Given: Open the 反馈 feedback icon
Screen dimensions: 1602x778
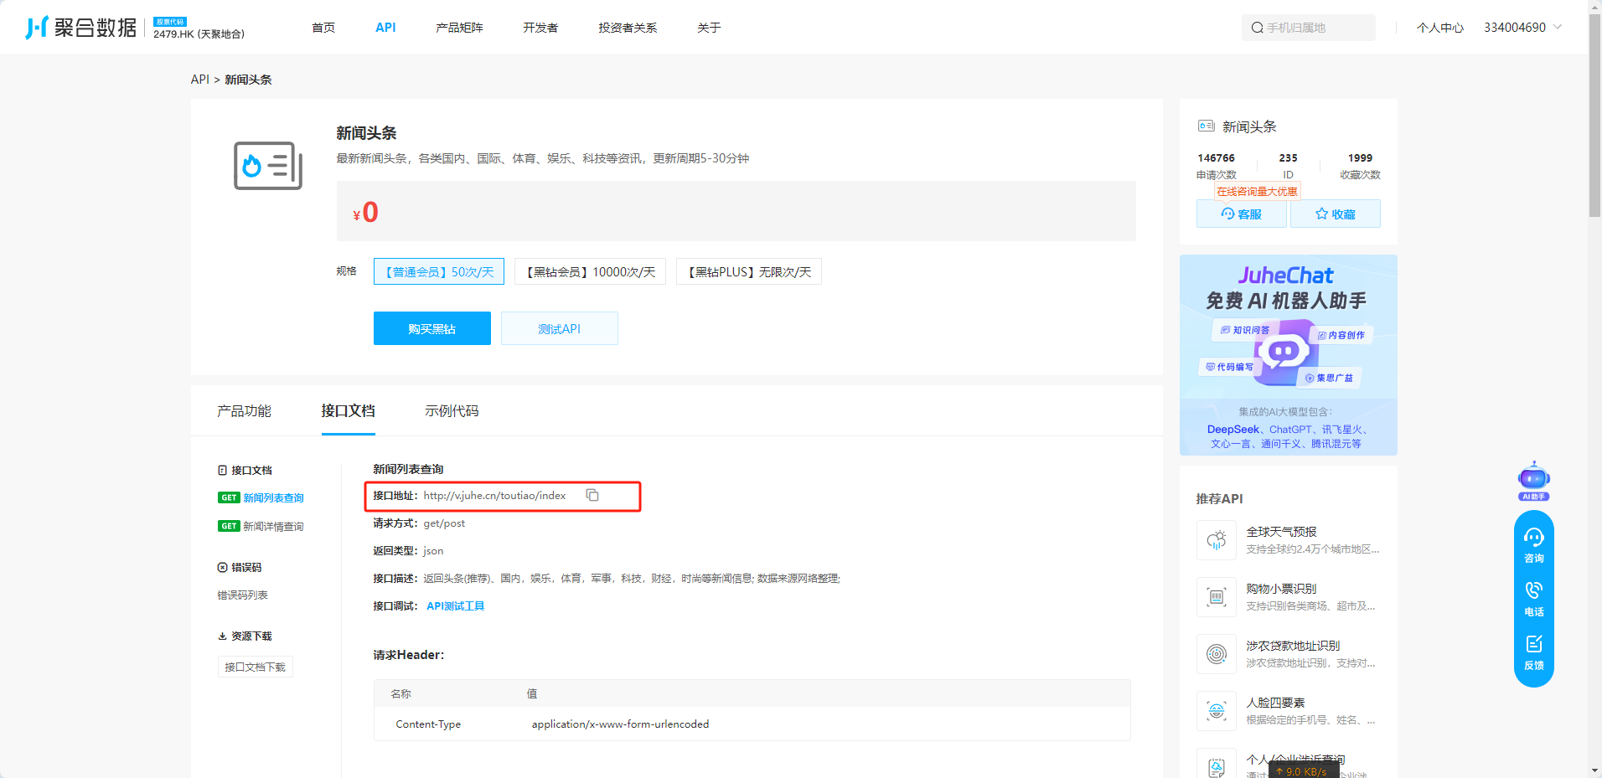Looking at the screenshot, I should 1533,652.
